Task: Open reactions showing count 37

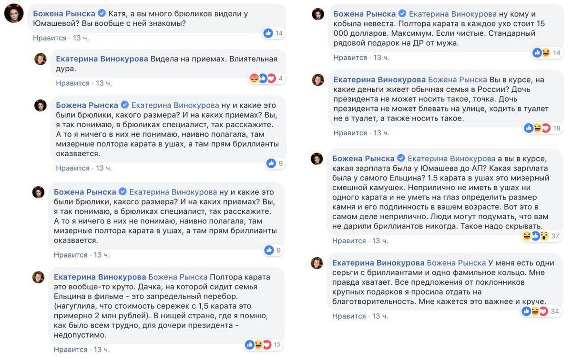Action: point(535,236)
